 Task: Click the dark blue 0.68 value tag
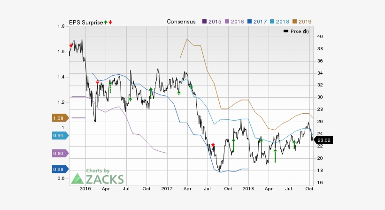click(x=60, y=170)
